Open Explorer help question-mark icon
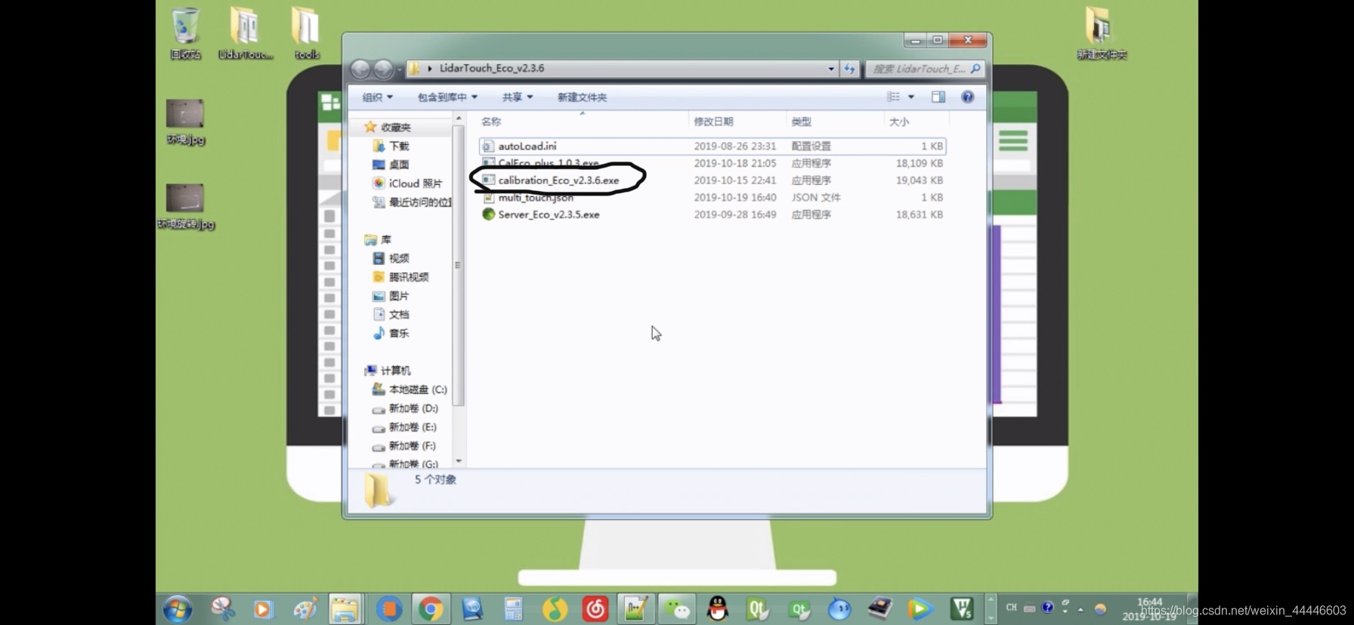This screenshot has width=1354, height=625. (x=967, y=97)
